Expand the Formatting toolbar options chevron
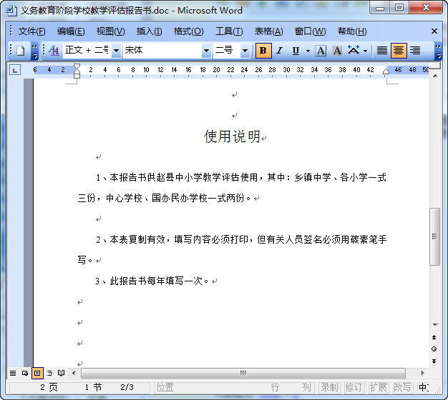Screen dimensions: 448x400 pyautogui.click(x=438, y=51)
